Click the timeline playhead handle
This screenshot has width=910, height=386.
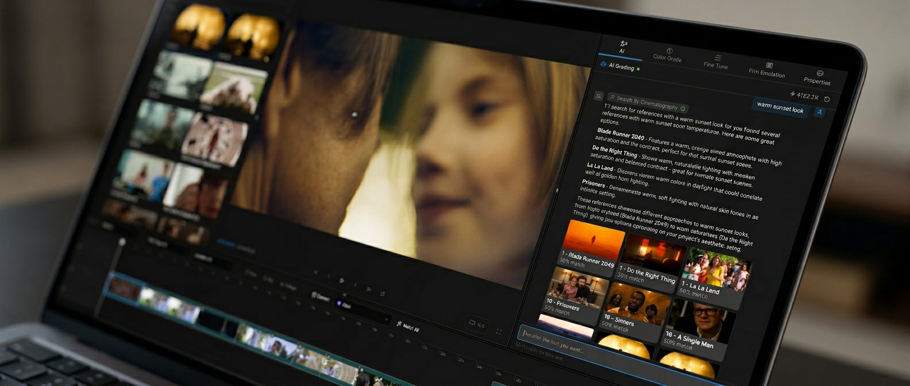click(122, 242)
